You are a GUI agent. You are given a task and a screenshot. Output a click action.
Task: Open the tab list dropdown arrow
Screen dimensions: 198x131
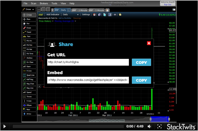click(x=52, y=10)
